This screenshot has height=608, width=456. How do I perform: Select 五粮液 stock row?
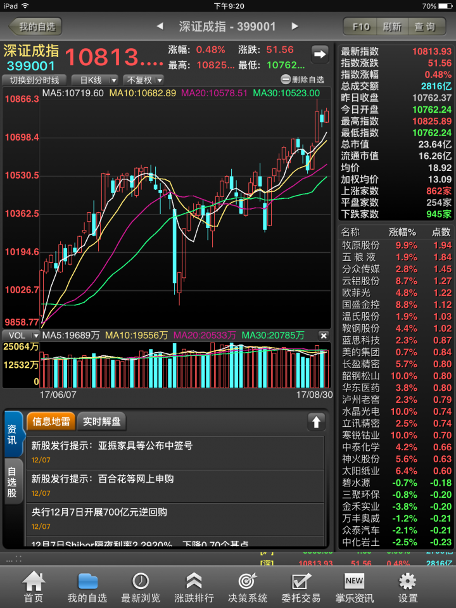[396, 257]
